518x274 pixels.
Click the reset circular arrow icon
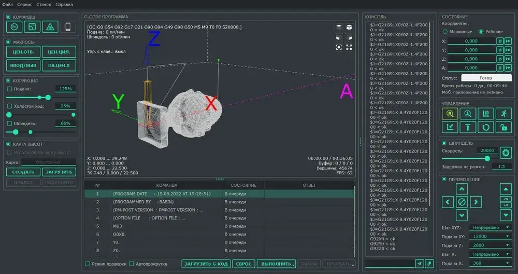coord(485,127)
